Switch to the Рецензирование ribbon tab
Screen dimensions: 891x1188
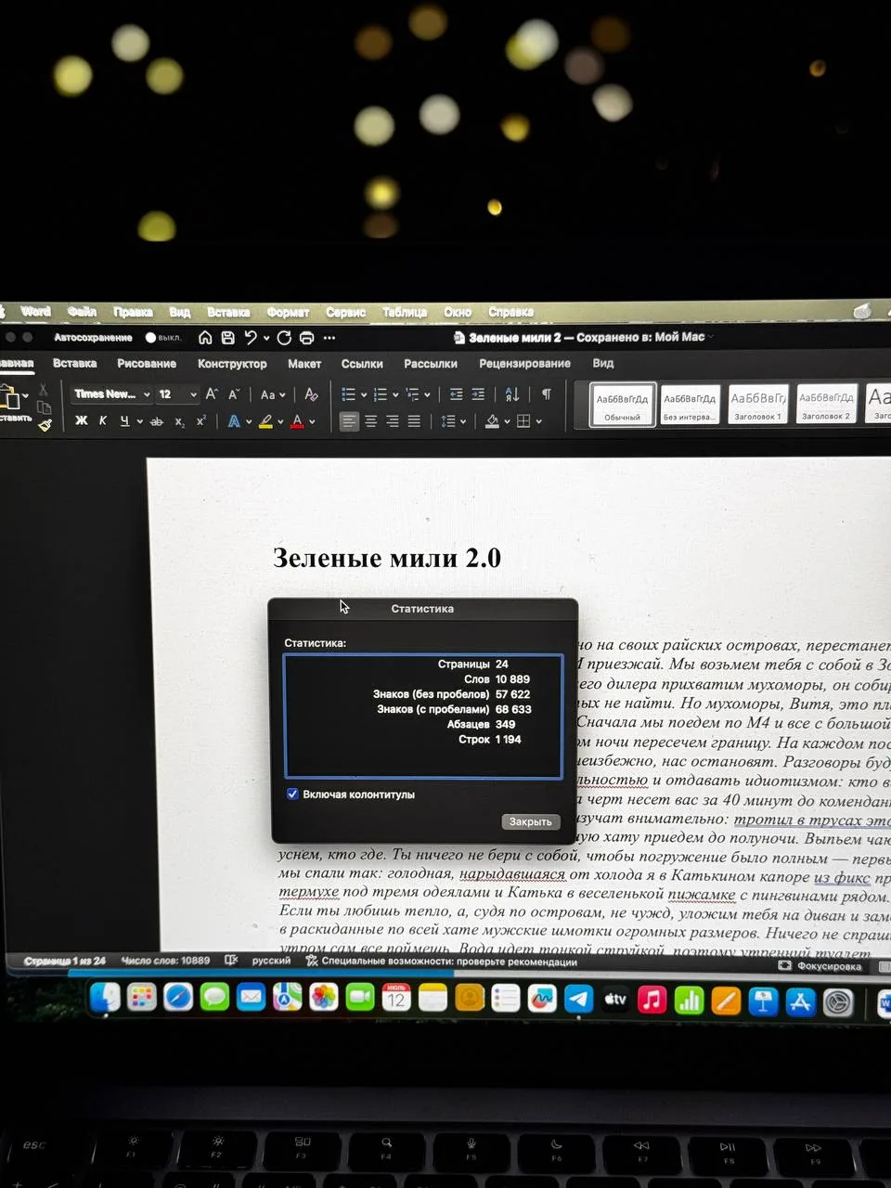coord(524,364)
